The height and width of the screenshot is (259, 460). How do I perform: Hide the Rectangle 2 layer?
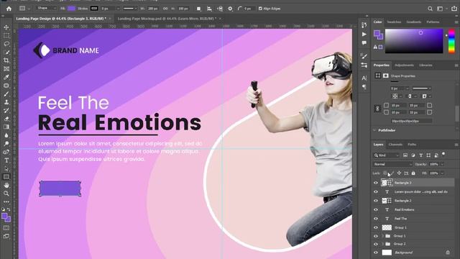click(x=376, y=201)
